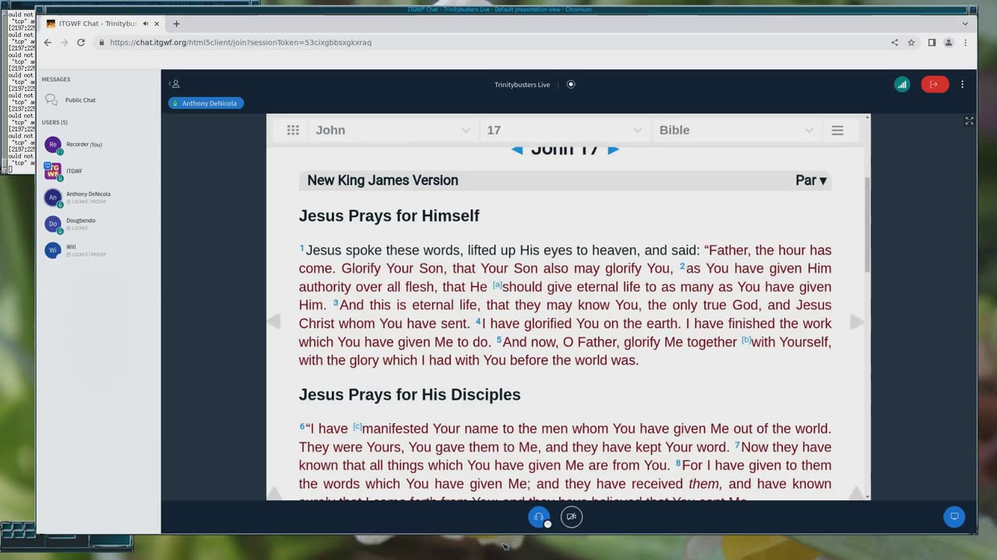
Task: Open the John book dropdown
Action: coord(393,131)
